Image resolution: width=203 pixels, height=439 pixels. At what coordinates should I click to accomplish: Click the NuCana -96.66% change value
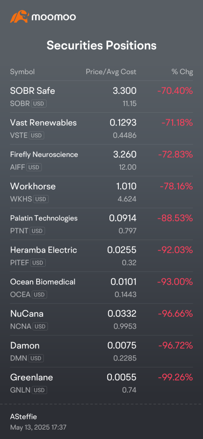pyautogui.click(x=175, y=313)
